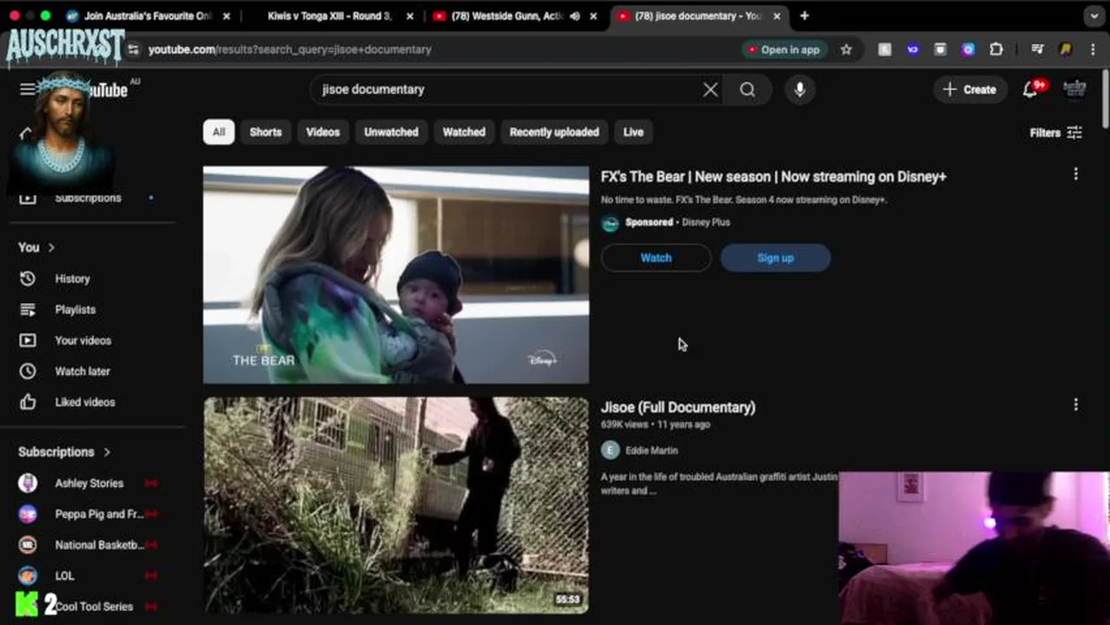
Task: Click the Watch later clock icon
Action: coord(28,372)
